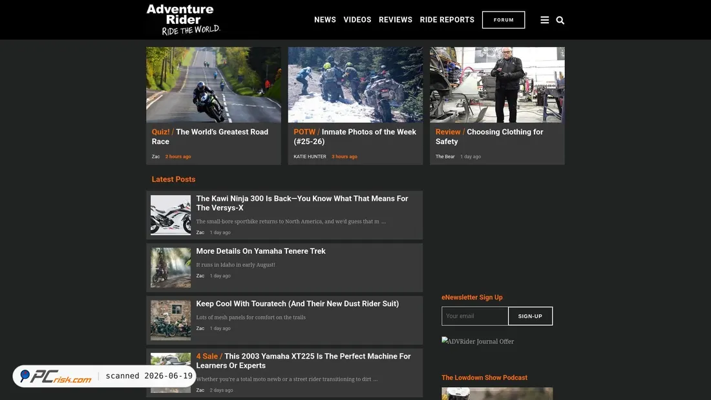Open More Details On Yamaha Tenere Trek
The image size is (711, 400).
point(260,251)
